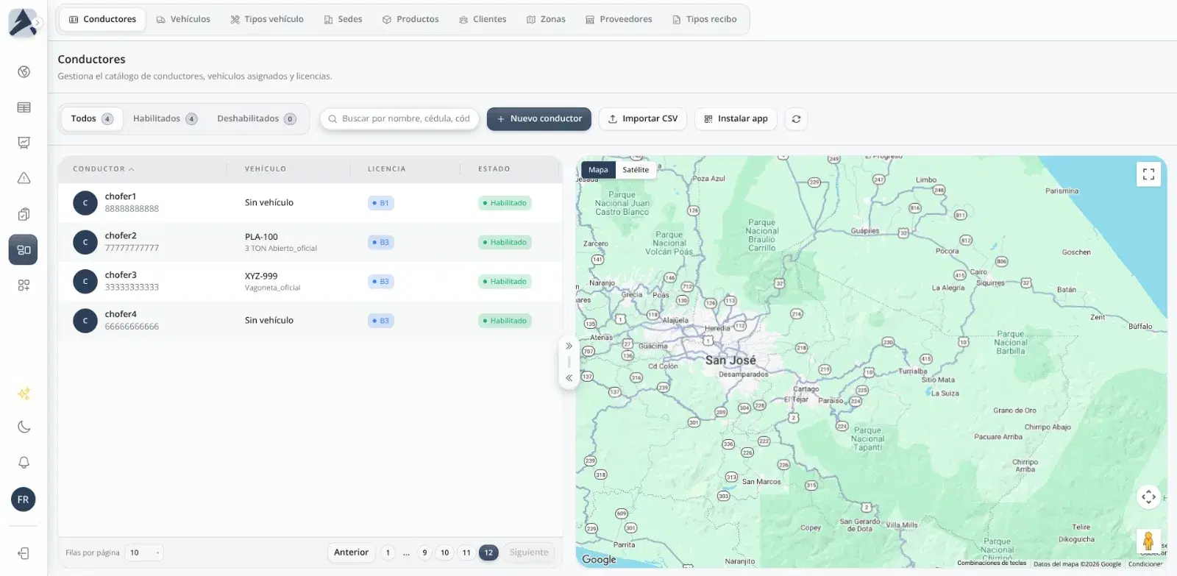Switch to the Conductores tab
1177x576 pixels.
(102, 19)
